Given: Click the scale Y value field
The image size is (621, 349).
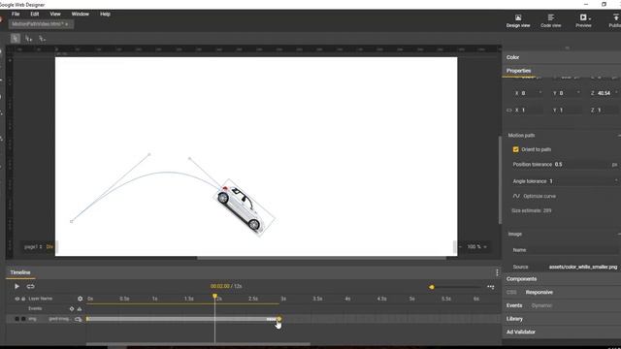Looking at the screenshot, I should (x=571, y=110).
